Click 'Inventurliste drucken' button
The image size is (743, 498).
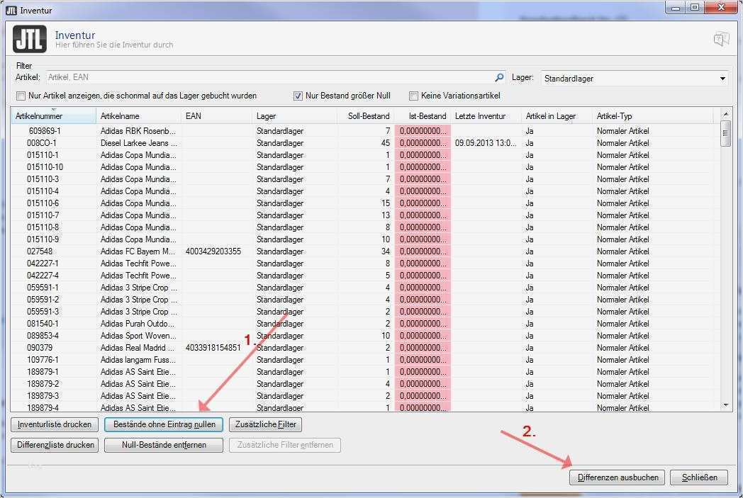pyautogui.click(x=55, y=424)
